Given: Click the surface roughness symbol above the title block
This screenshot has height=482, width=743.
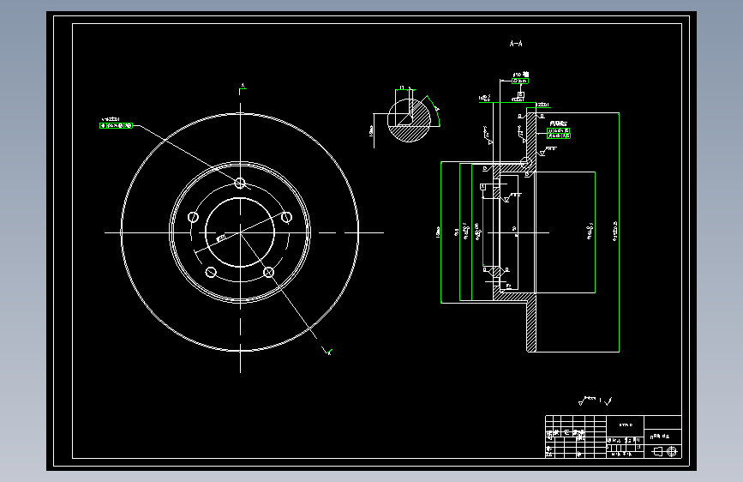Looking at the screenshot, I should coord(588,401).
